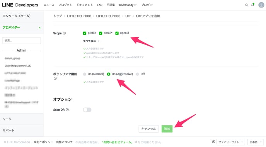Open お問い合わせフォーム link
The width and height of the screenshot is (266, 147).
(x=118, y=142)
